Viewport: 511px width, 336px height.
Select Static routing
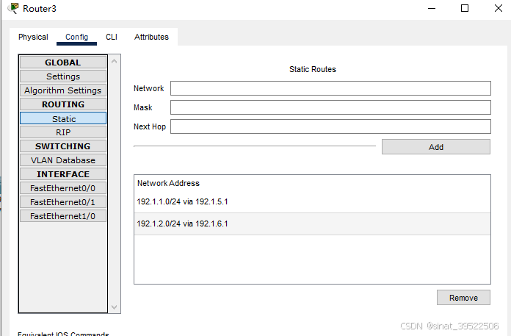click(x=63, y=118)
